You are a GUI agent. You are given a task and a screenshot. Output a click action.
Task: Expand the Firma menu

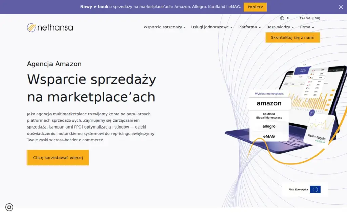(307, 27)
